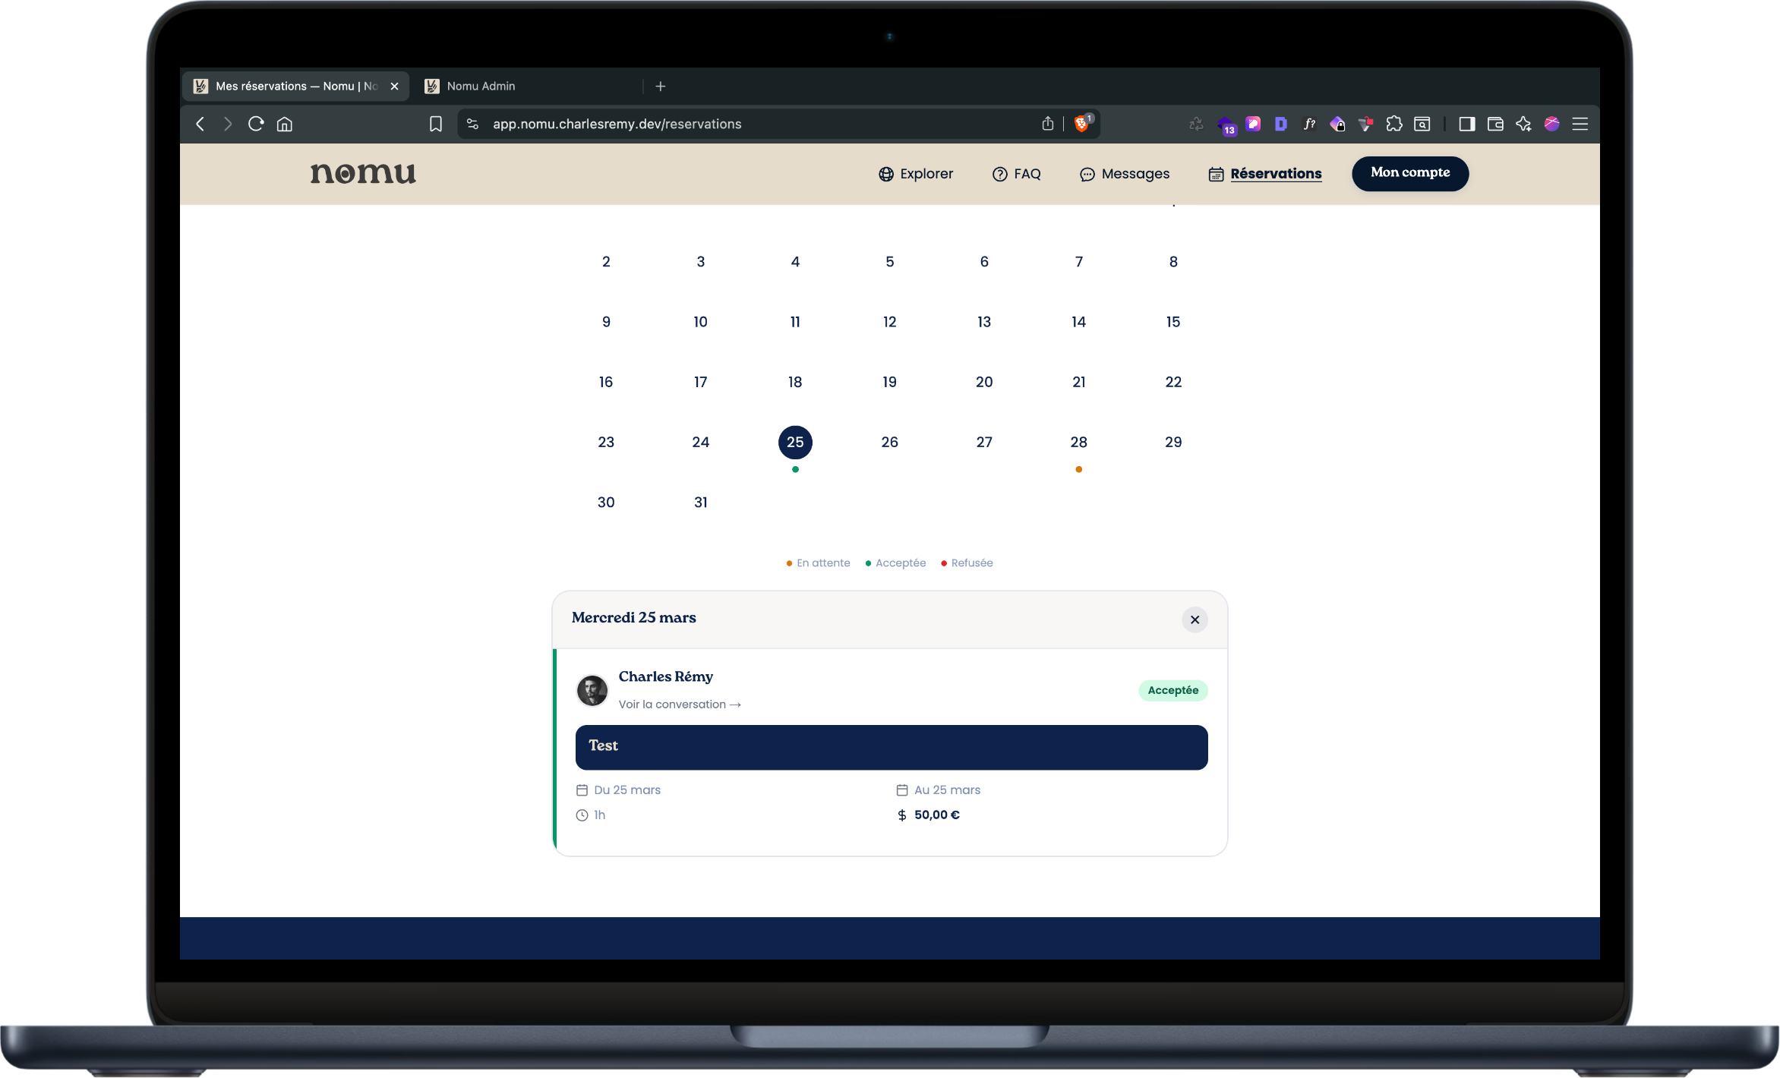Click the Mon compte button
Screen dimensions: 1780x1078
pyautogui.click(x=1410, y=173)
